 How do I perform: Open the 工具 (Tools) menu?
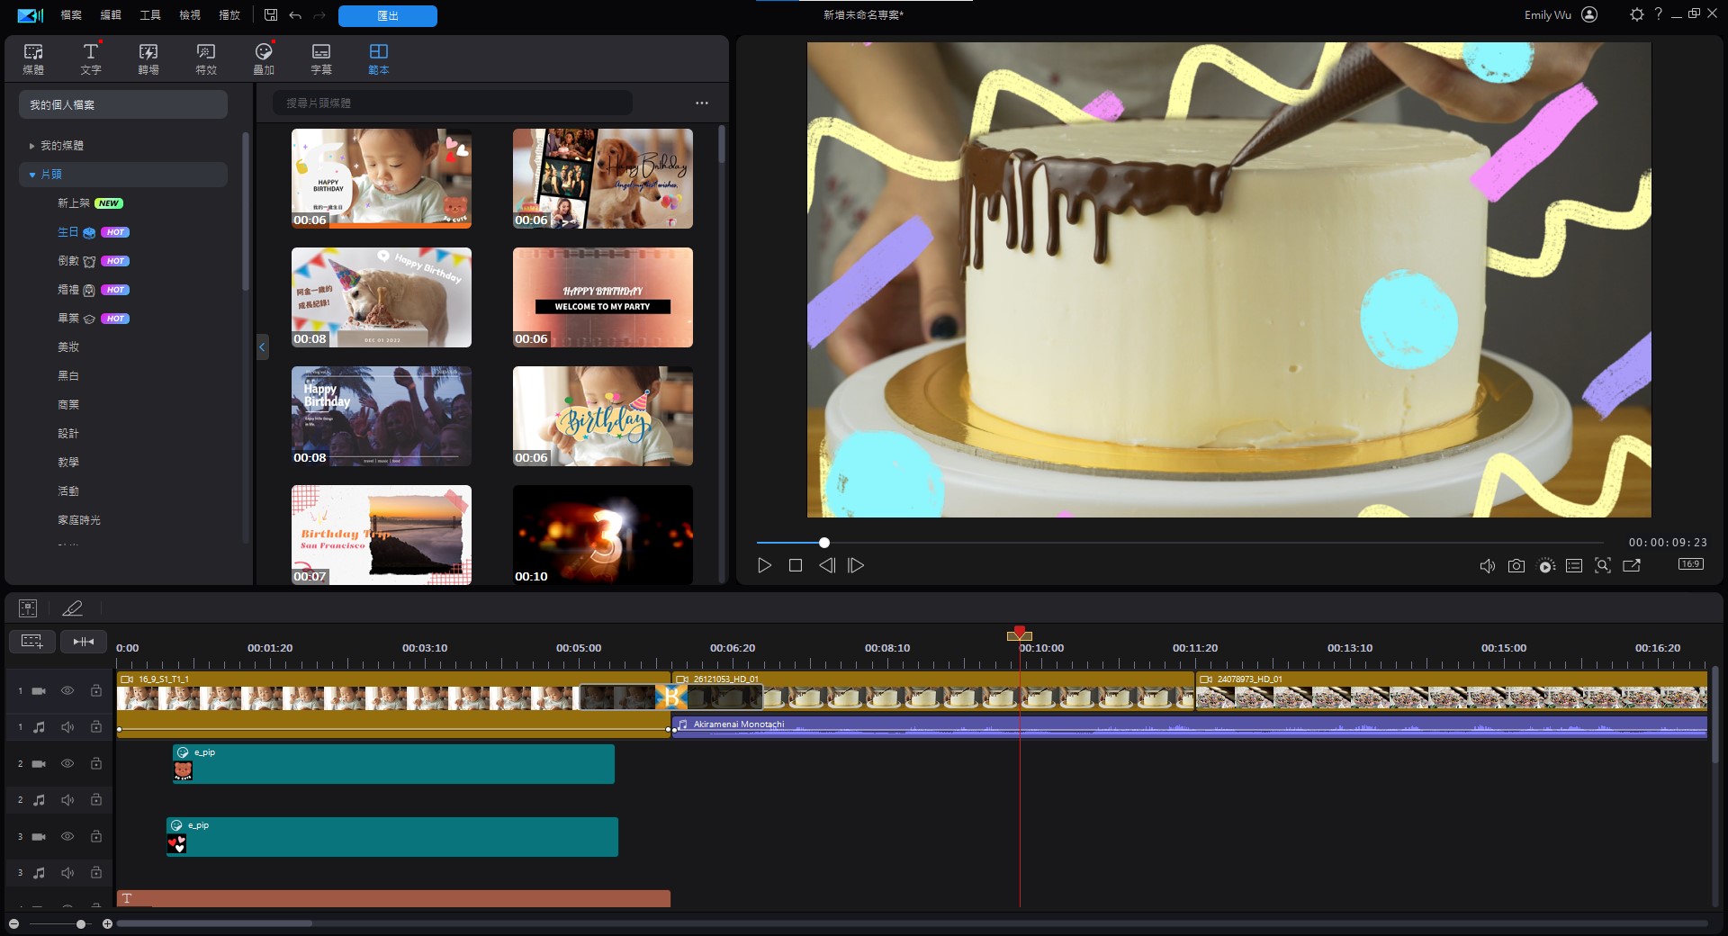(150, 15)
